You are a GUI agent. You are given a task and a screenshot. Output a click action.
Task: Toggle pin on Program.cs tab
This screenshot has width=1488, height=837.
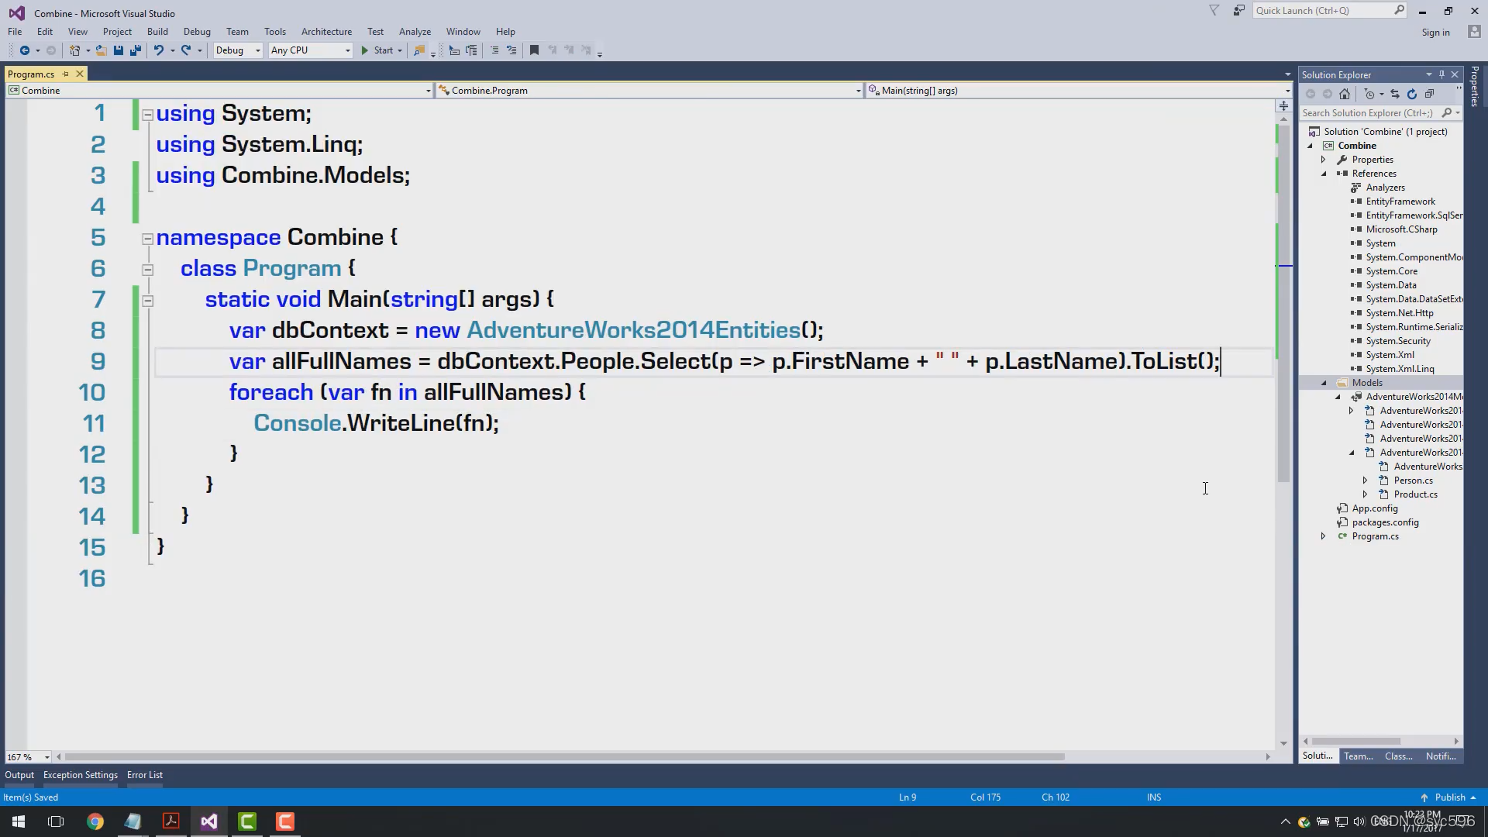(66, 74)
